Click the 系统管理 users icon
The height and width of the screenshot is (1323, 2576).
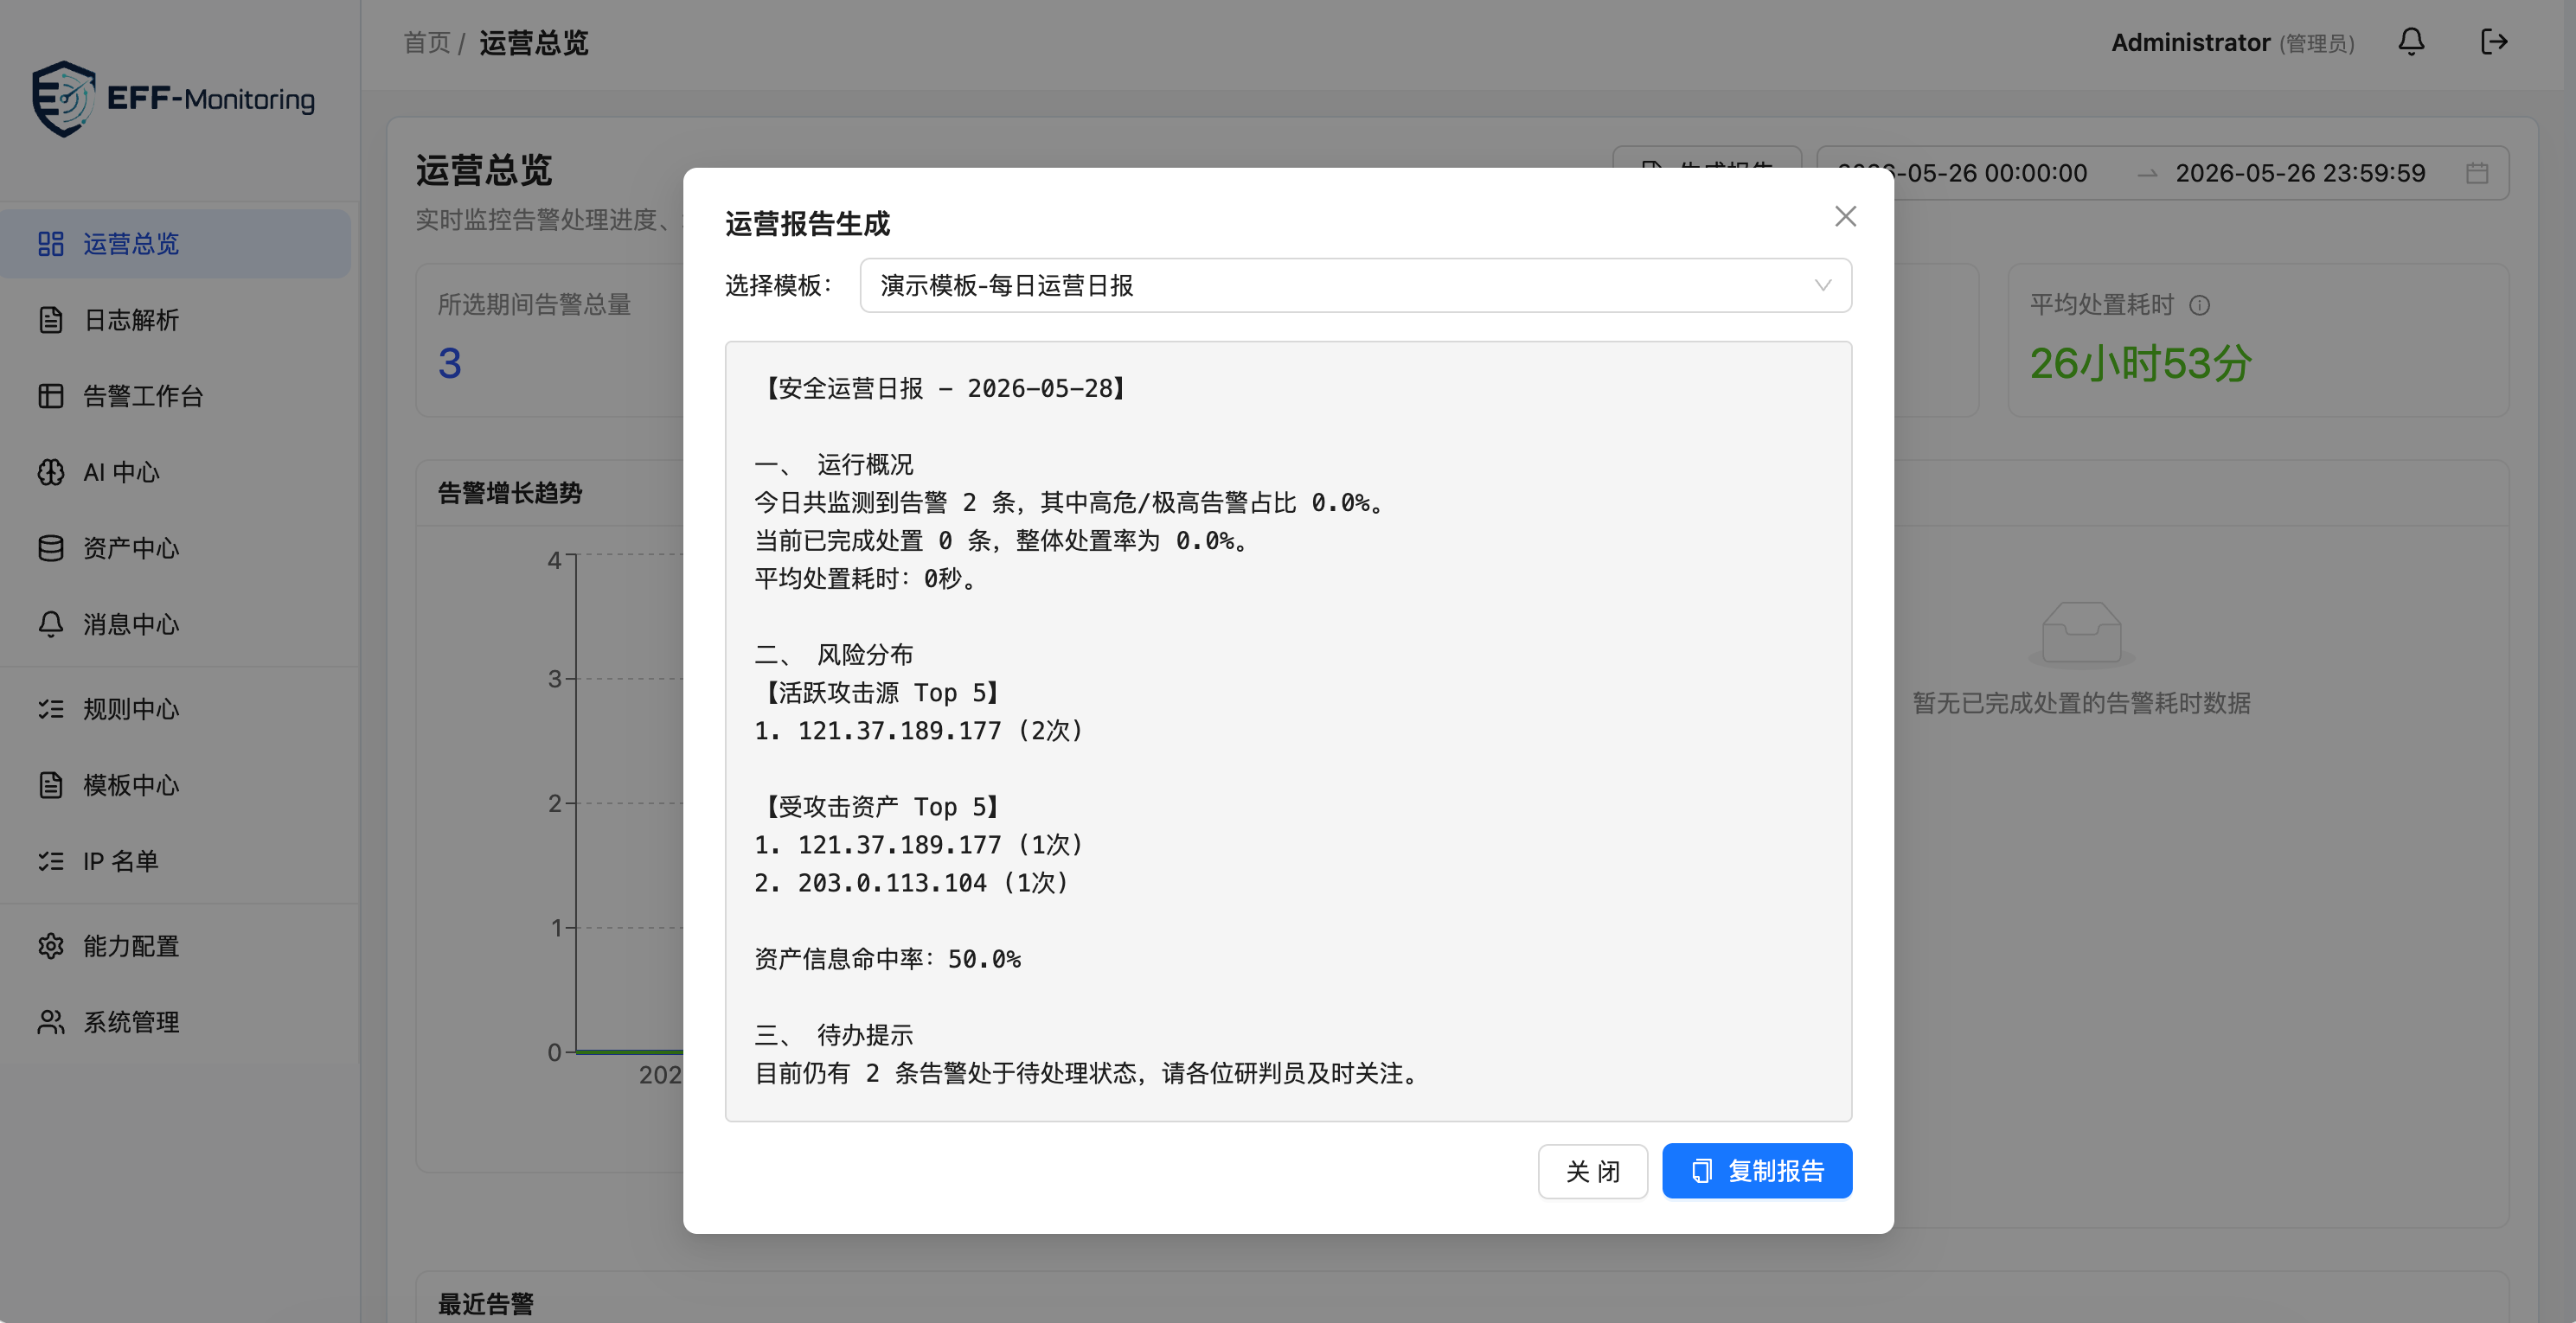[51, 1022]
